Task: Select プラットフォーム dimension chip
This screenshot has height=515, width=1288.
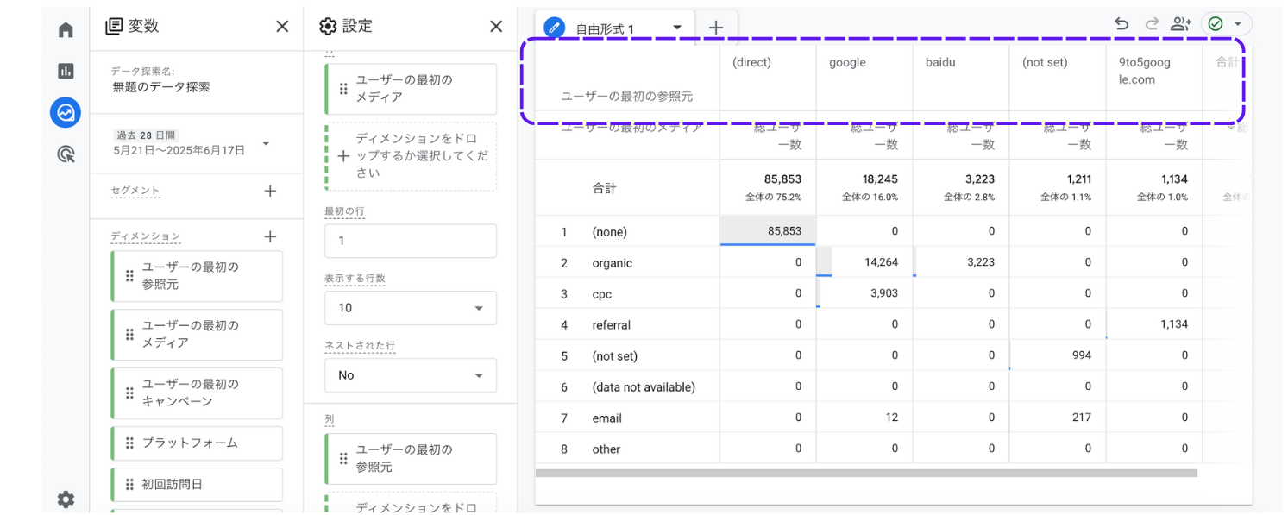Action: tap(197, 443)
